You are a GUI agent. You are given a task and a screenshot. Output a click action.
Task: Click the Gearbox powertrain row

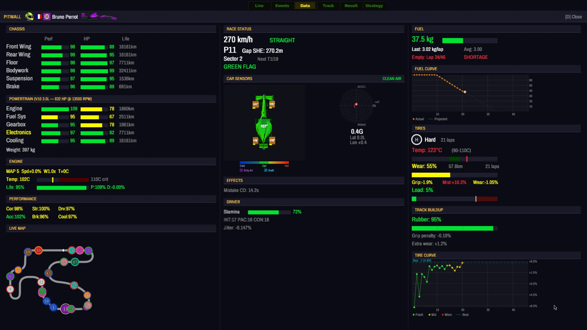pyautogui.click(x=70, y=125)
